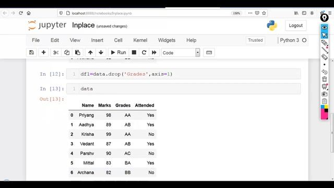Click the clipboard icon in annotation bar

(325, 101)
